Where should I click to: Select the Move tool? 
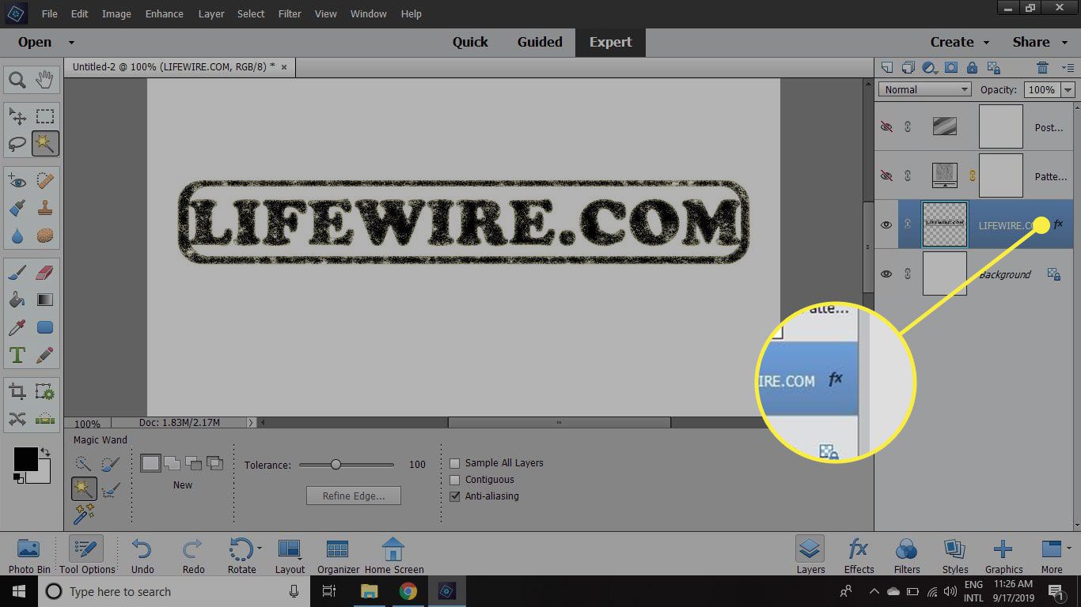[x=17, y=117]
